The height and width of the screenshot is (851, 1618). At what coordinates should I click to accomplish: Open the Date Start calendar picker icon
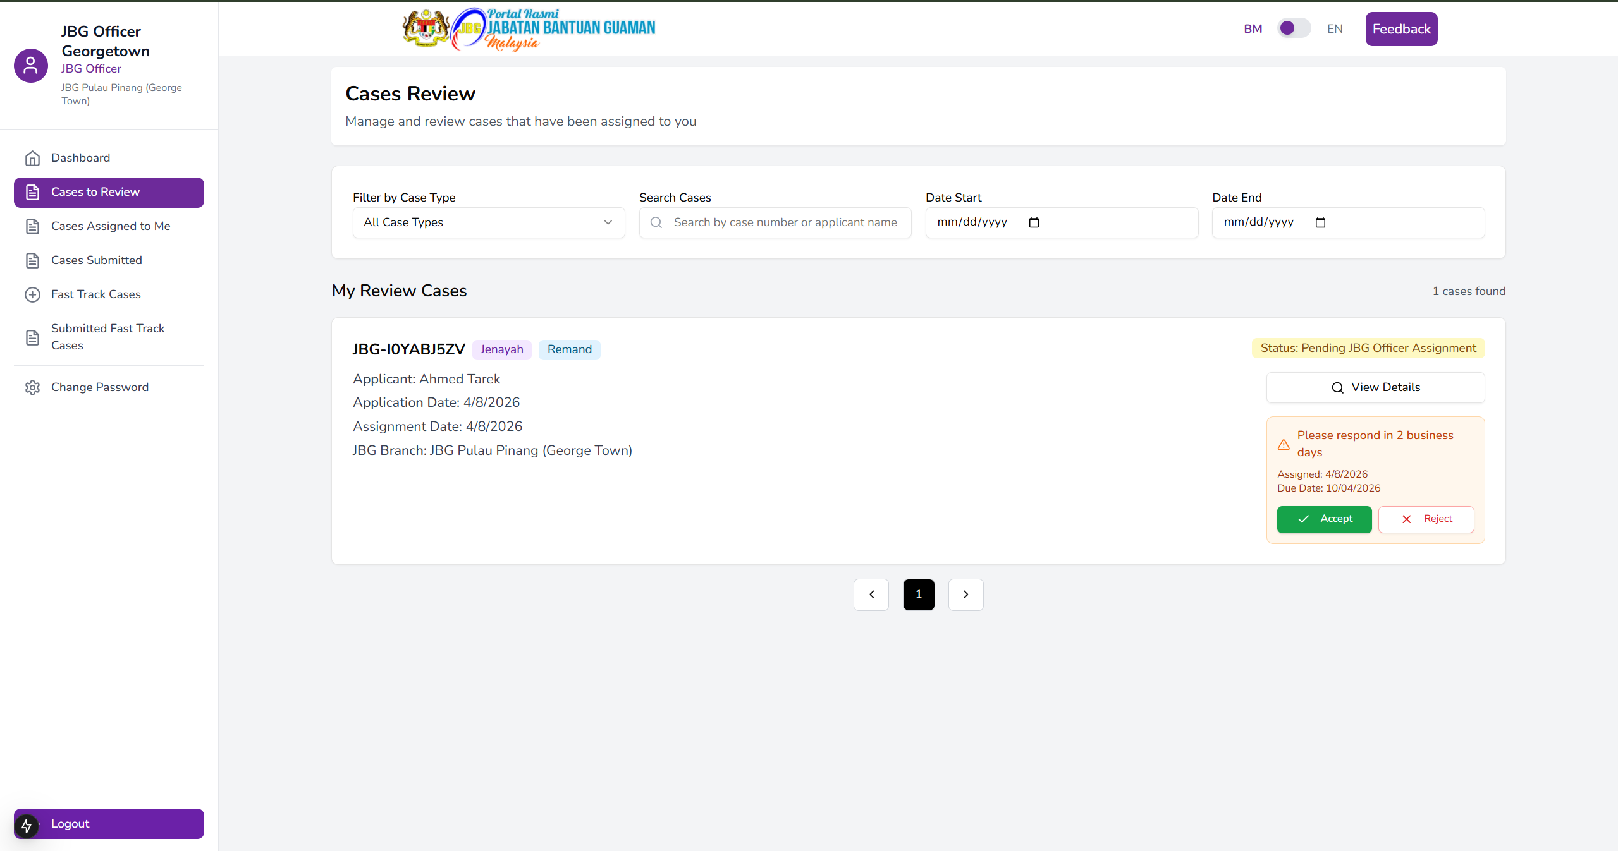[1034, 222]
